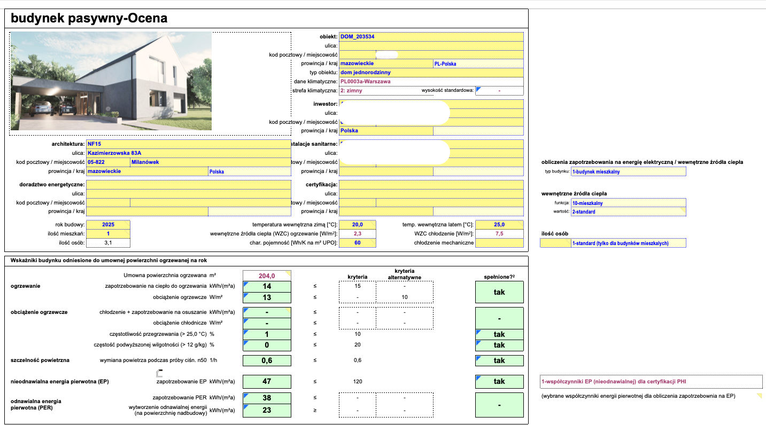Select summer indoor temperature cell 25,0
The height and width of the screenshot is (425, 766).
[499, 225]
